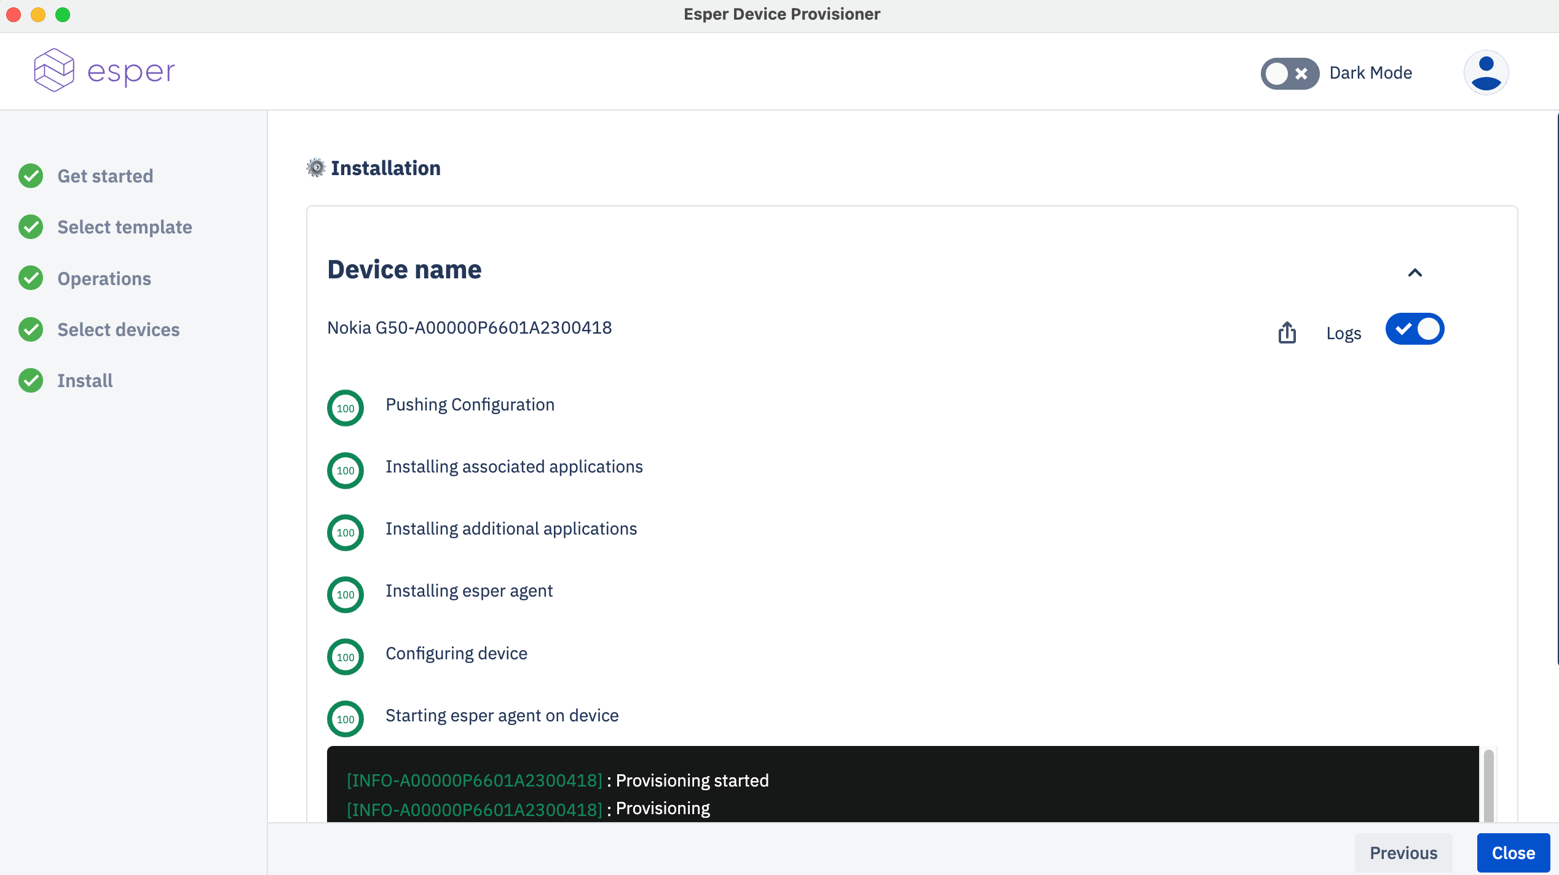
Task: Click Get started green checkmark icon
Action: (31, 176)
